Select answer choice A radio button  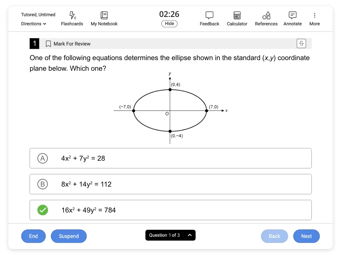pos(43,158)
